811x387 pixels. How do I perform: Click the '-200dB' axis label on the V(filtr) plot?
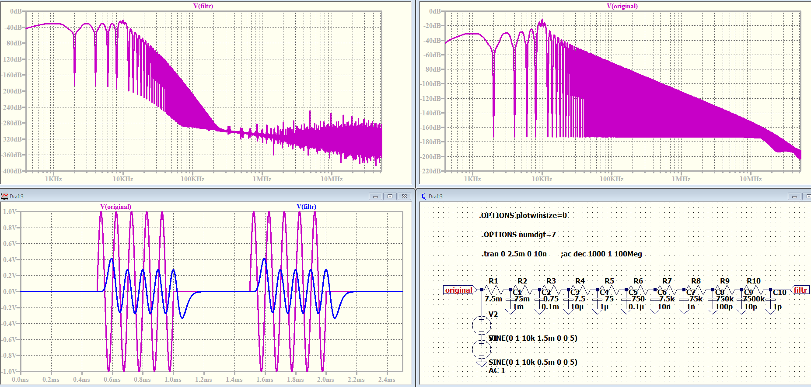click(11, 91)
